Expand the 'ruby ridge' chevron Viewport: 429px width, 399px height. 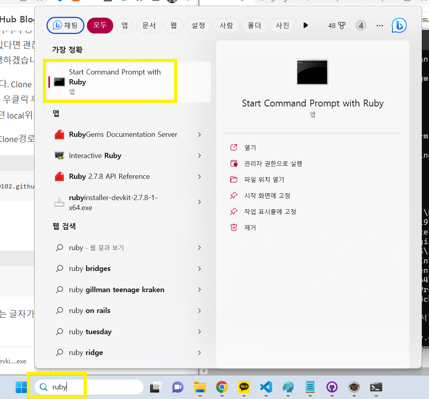(199, 353)
